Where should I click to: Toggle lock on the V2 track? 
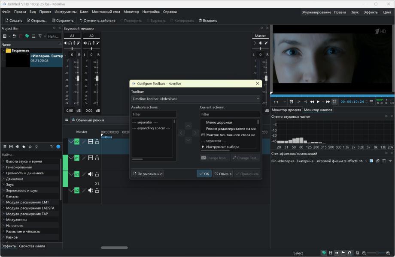tap(97, 142)
